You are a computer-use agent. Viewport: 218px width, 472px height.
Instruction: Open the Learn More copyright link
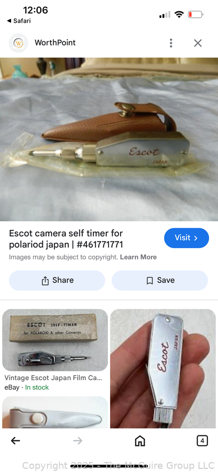[x=138, y=257]
